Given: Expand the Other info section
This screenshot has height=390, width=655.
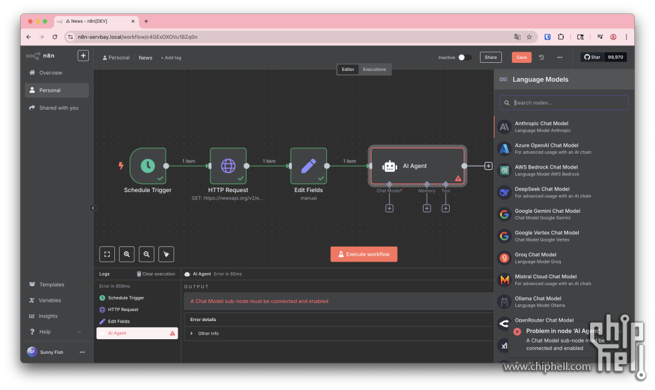Looking at the screenshot, I should (205, 334).
